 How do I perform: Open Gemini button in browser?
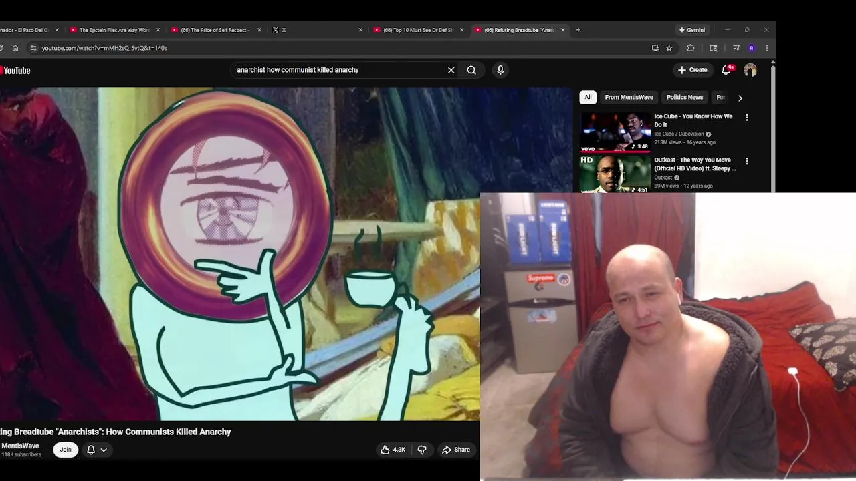[x=692, y=30]
